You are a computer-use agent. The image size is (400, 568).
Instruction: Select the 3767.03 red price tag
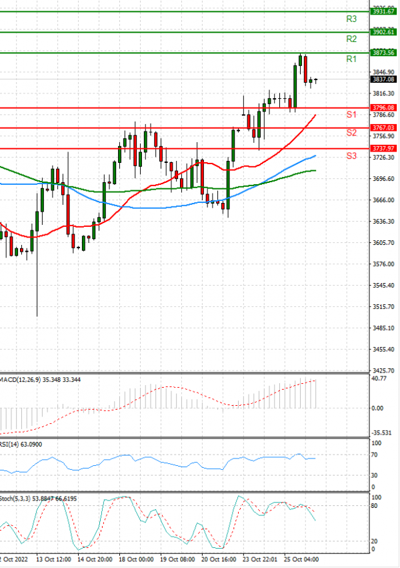383,127
